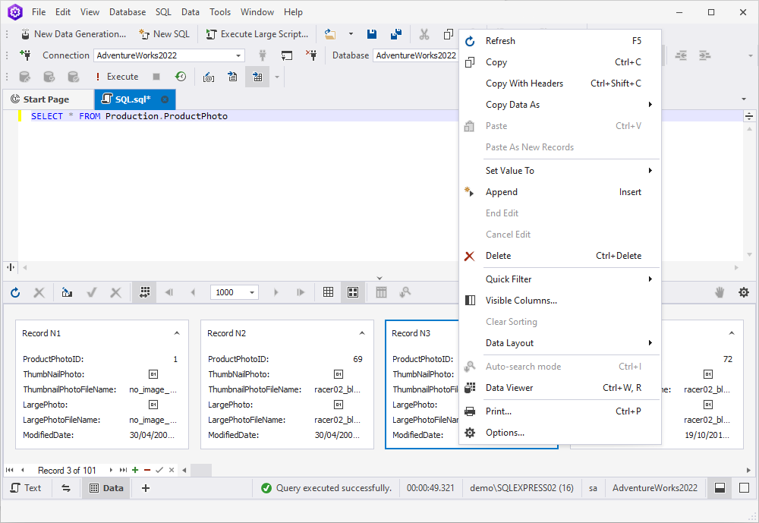Click the new connection plug icon
Viewport: 759px width, 523px height.
(25, 55)
